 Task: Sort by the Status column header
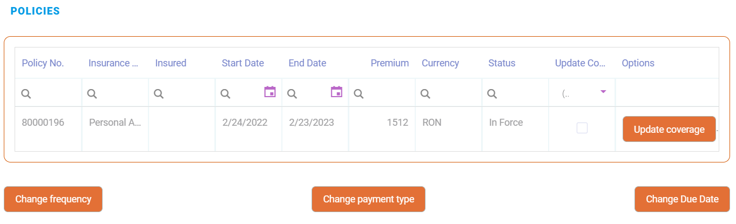(502, 63)
